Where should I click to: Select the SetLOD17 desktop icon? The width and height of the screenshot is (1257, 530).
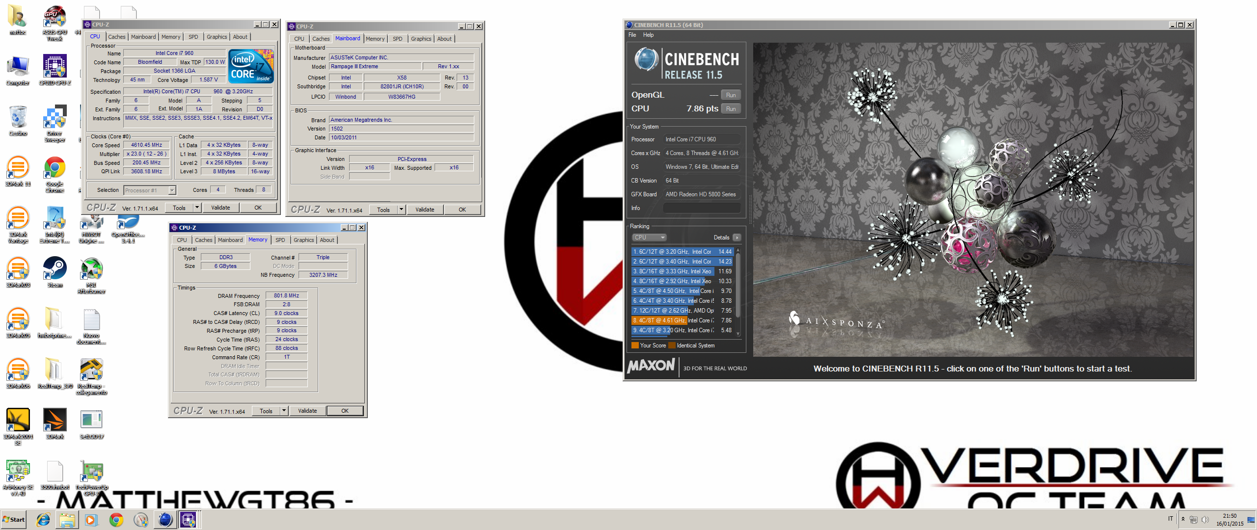91,424
